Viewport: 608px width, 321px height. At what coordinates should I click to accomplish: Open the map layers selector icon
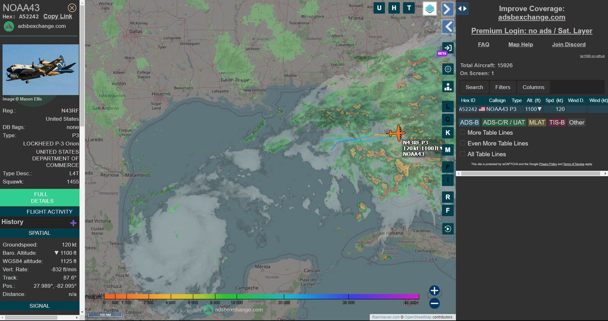pyautogui.click(x=430, y=9)
